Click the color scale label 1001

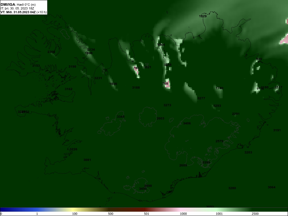[x=219, y=214]
